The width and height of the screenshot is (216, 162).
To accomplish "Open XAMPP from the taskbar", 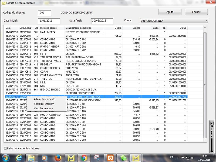I will (x=110, y=157).
